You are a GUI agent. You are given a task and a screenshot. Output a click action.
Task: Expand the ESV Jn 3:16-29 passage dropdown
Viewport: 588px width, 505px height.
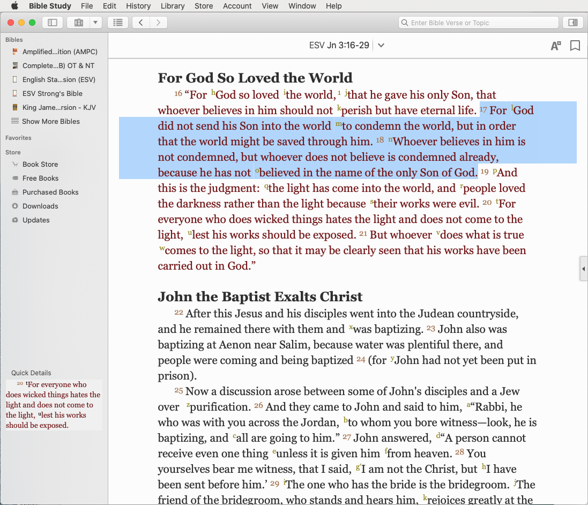(x=381, y=46)
